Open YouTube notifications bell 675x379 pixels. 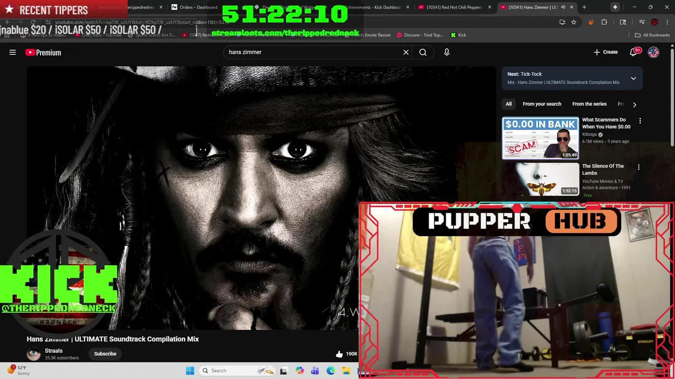pos(634,52)
